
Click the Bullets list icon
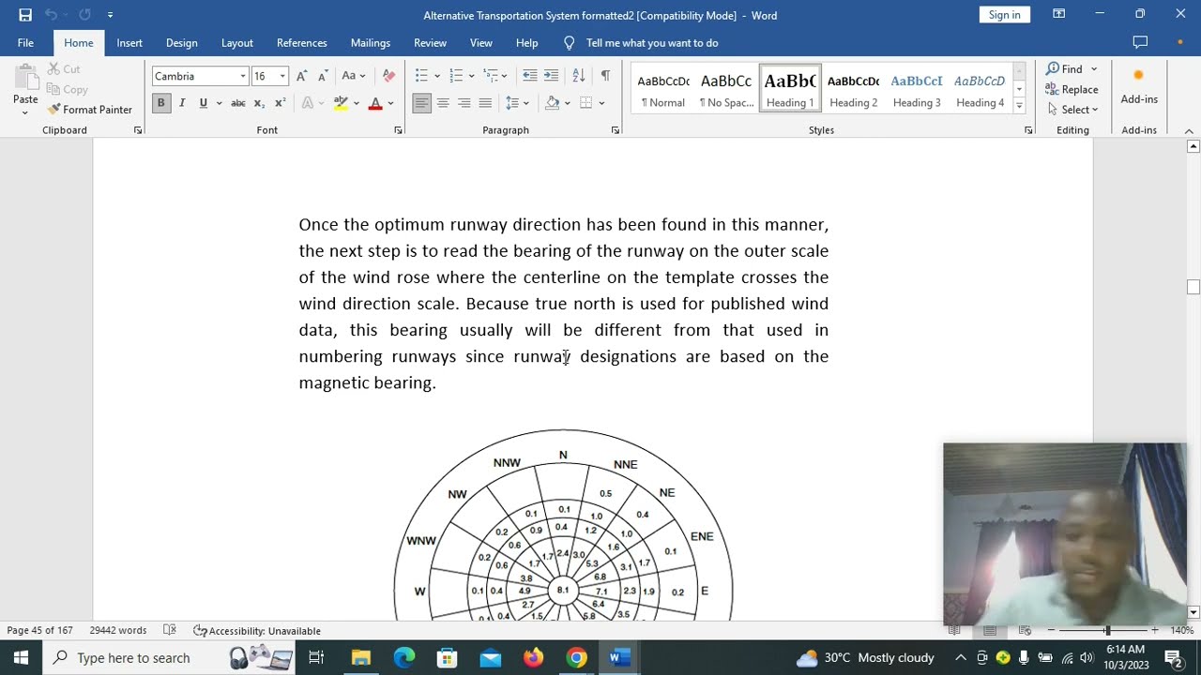coord(422,76)
